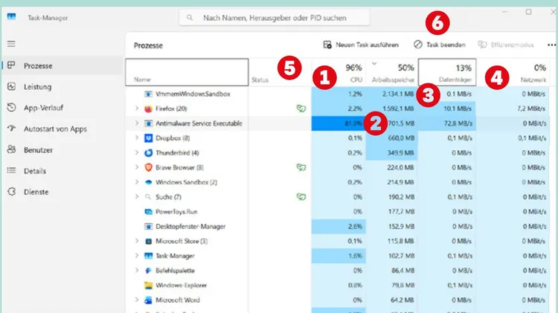Sort by Netzwerk column header
The height and width of the screenshot is (313, 558).
coord(513,72)
